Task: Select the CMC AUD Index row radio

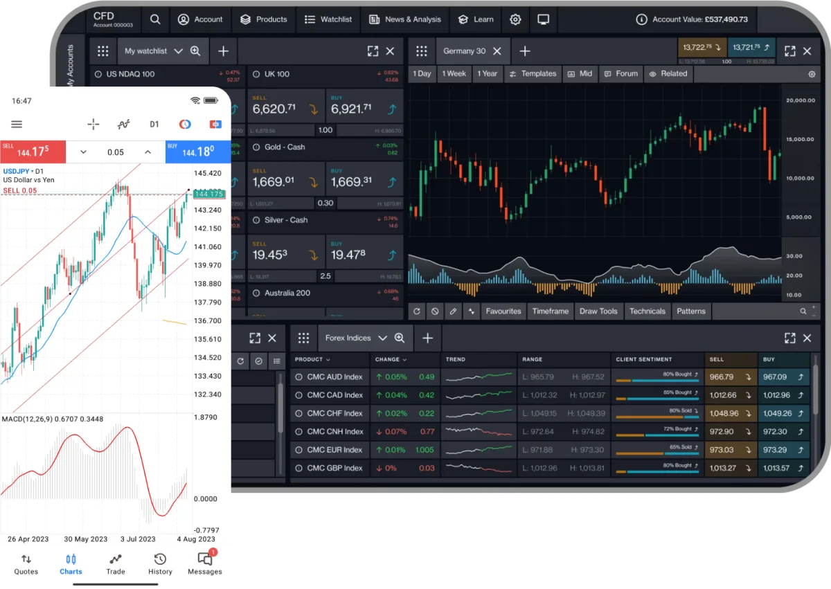Action: tap(299, 377)
